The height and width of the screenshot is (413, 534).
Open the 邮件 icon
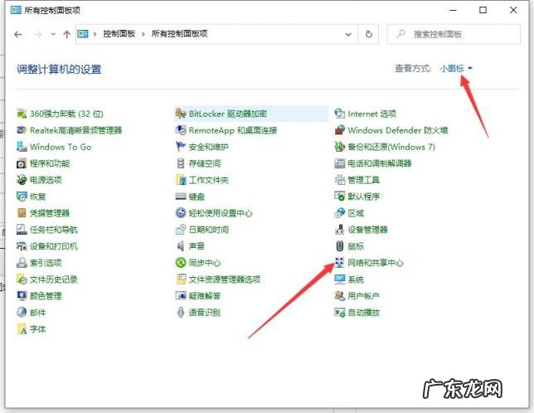tap(22, 313)
